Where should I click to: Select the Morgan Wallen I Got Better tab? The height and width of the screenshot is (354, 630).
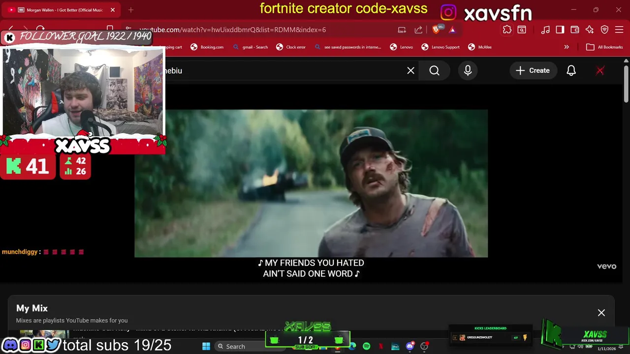62,10
